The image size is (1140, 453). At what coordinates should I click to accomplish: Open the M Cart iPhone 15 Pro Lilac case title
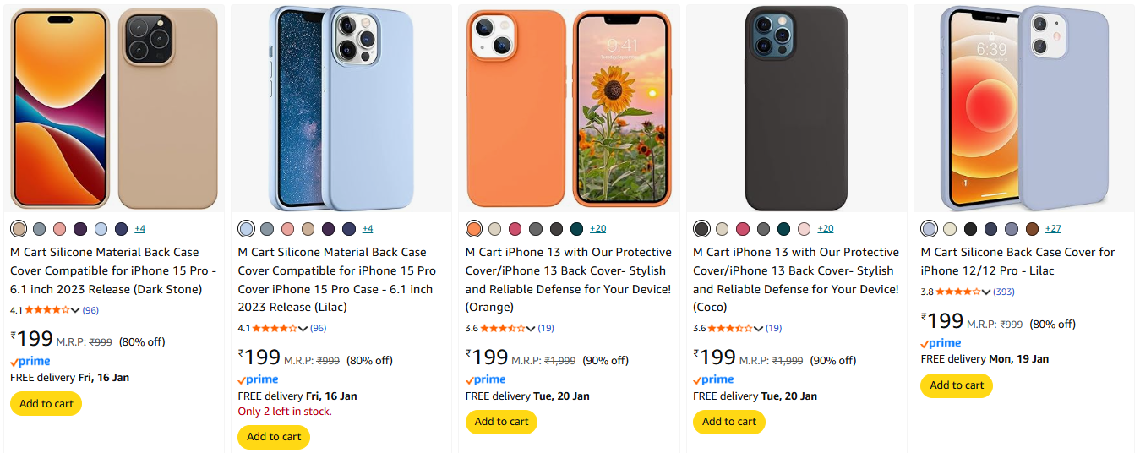pos(337,279)
